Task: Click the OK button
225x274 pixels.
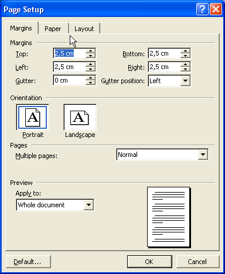Action: [149, 262]
